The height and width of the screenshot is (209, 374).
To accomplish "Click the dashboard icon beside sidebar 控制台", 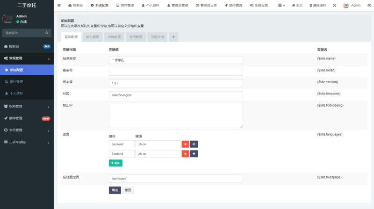I will click(6, 46).
